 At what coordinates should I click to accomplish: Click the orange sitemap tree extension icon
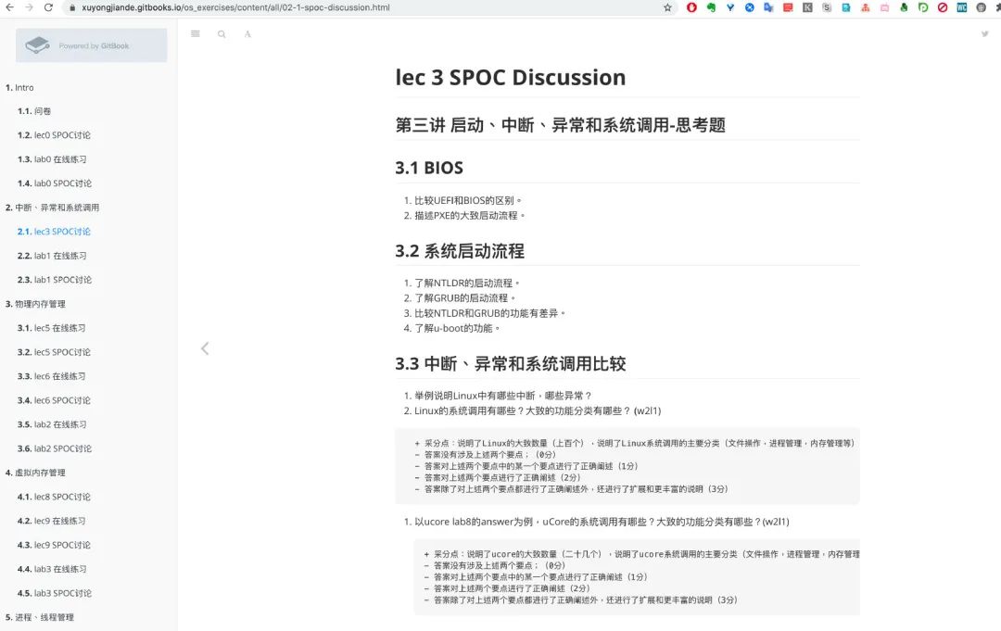coord(865,7)
